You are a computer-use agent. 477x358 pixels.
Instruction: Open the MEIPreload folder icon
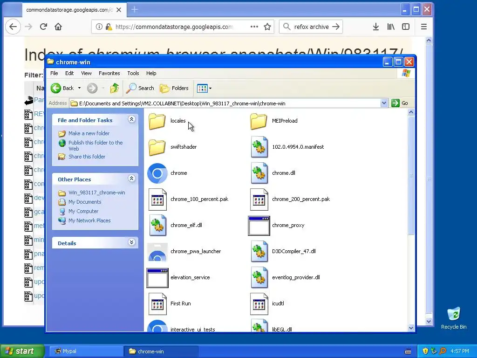point(259,121)
